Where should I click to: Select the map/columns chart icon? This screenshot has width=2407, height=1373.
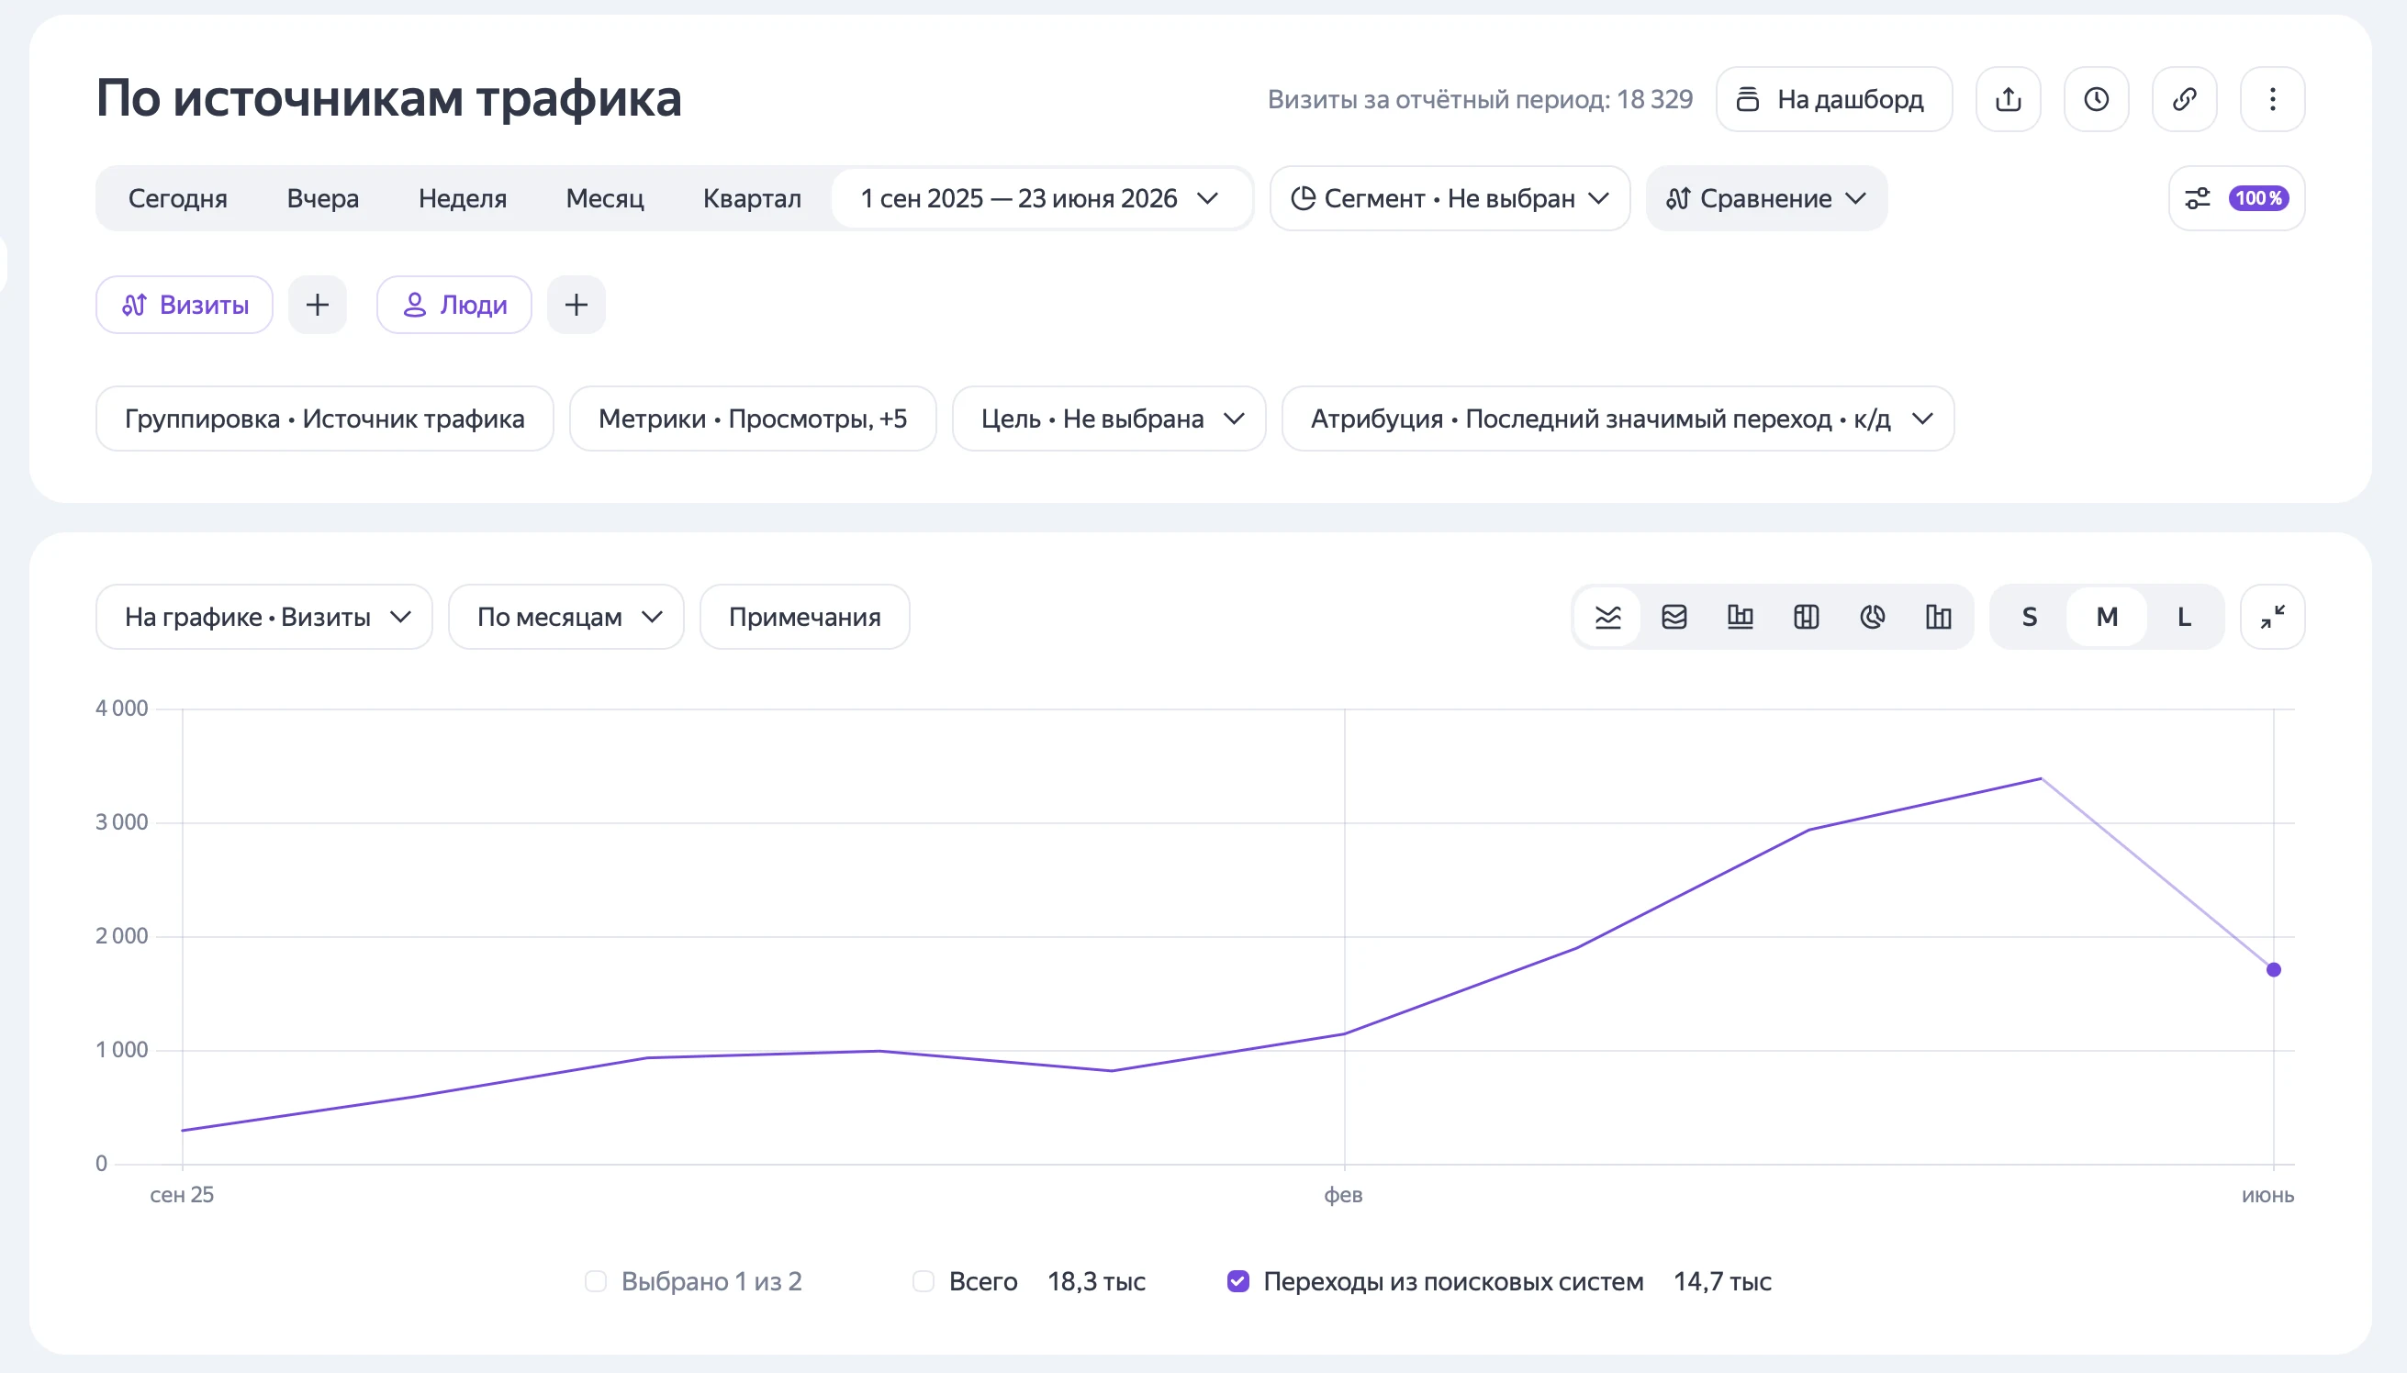[x=1807, y=617]
